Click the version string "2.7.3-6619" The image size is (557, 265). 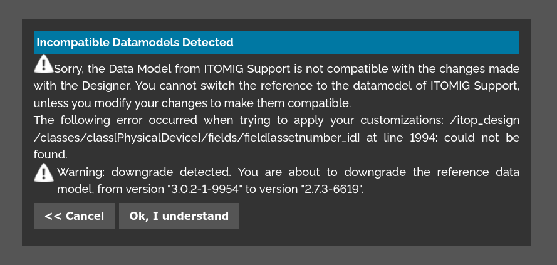tap(326, 189)
